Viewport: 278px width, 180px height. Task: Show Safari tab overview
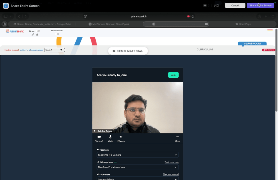click(273, 16)
